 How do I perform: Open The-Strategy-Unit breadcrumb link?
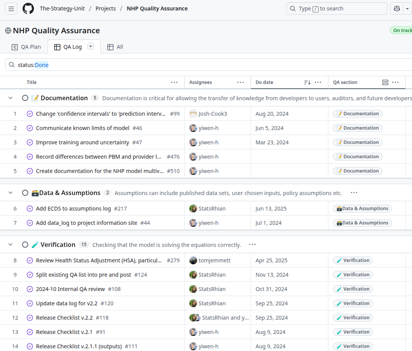click(x=62, y=9)
